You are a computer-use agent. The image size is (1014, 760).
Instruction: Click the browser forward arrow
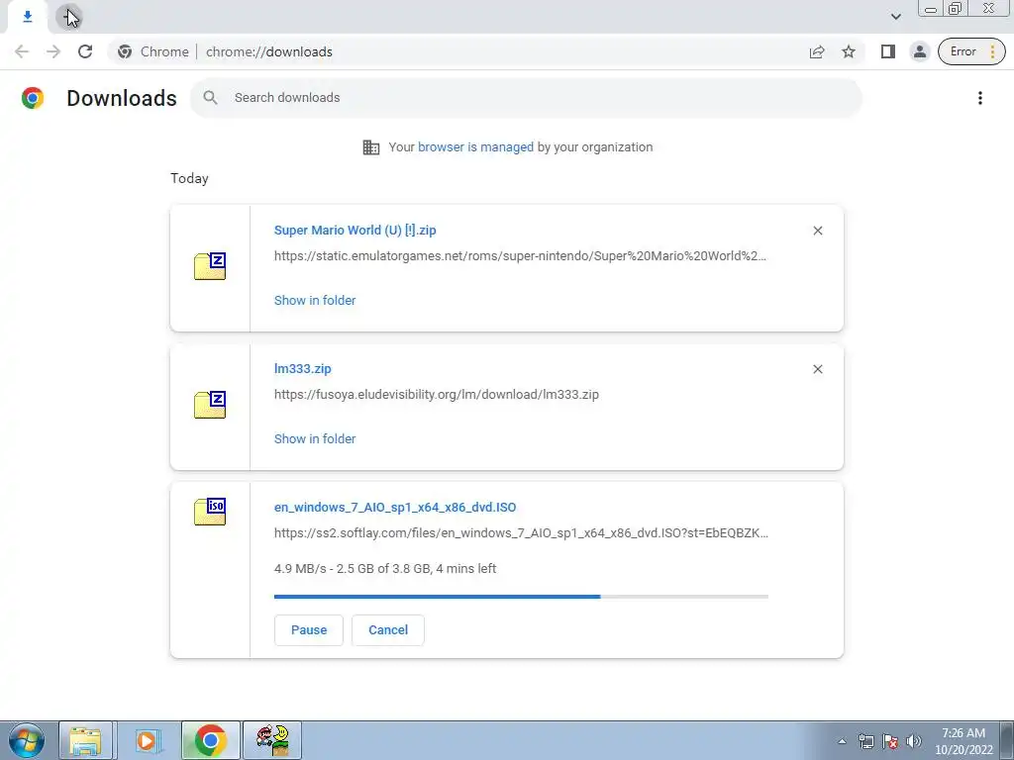coord(53,51)
